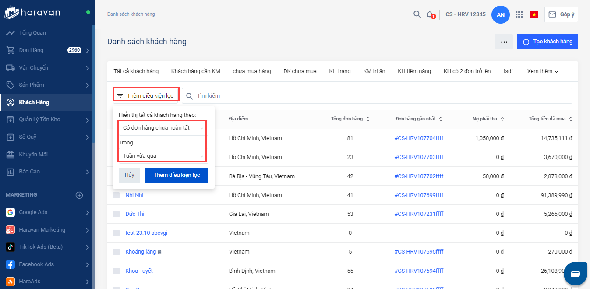Click the Vietnam flag language icon
The height and width of the screenshot is (289, 590).
point(534,14)
